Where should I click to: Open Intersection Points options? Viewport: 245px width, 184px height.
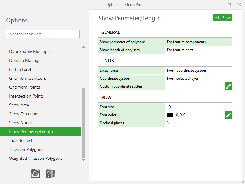[26, 96]
